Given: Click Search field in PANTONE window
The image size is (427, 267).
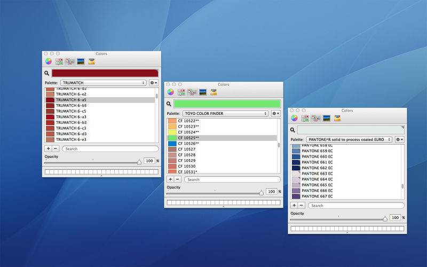Looking at the screenshot, I should 356,206.
